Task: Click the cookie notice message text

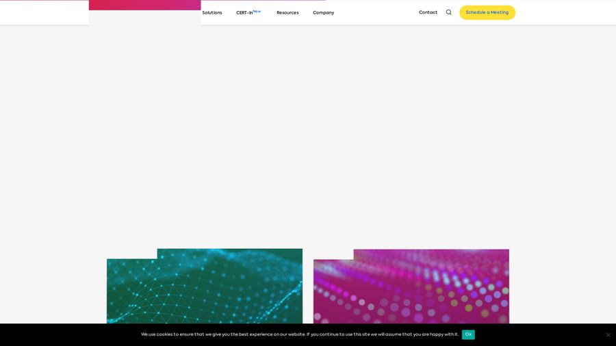Action: point(299,334)
